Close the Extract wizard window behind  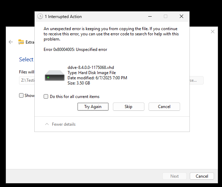pos(212,32)
